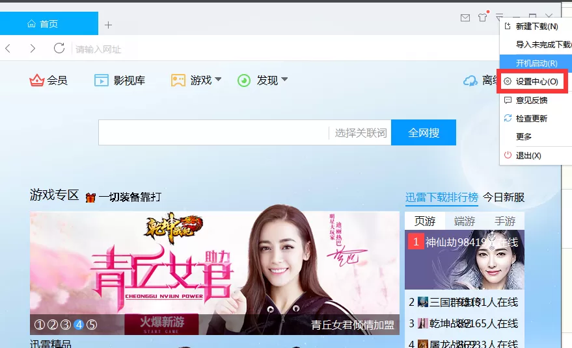Open the mail envelope icon
This screenshot has width=572, height=348.
(x=465, y=18)
